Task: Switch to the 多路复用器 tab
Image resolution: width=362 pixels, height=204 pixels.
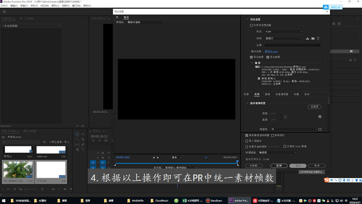Action: coord(282,94)
